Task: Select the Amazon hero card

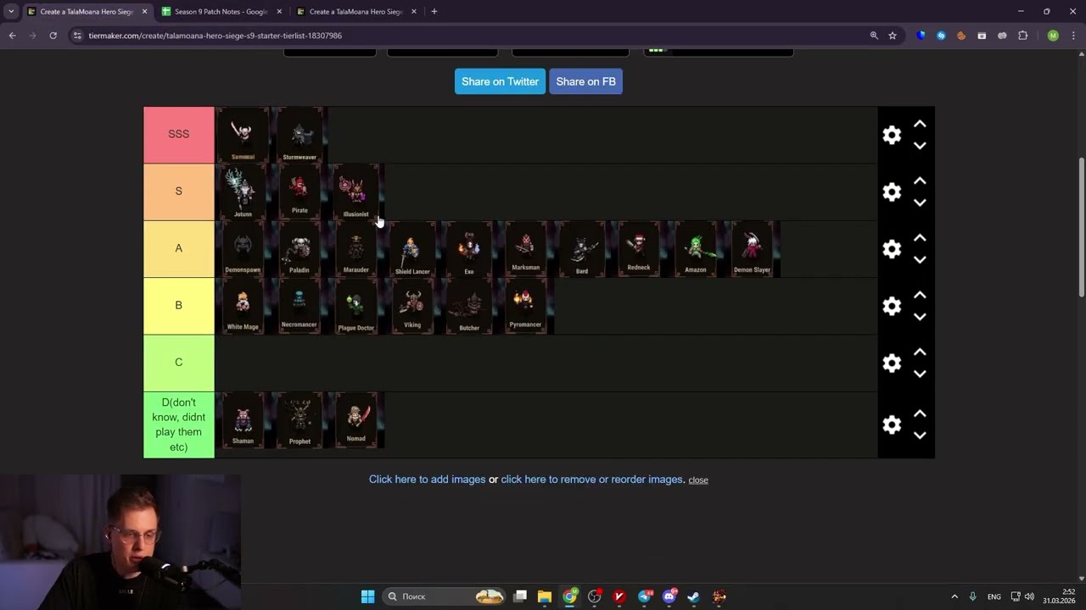Action: pyautogui.click(x=696, y=249)
